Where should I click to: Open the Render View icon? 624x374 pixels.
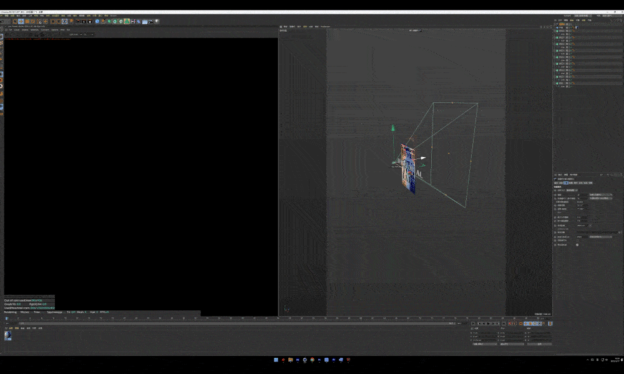[x=78, y=21]
